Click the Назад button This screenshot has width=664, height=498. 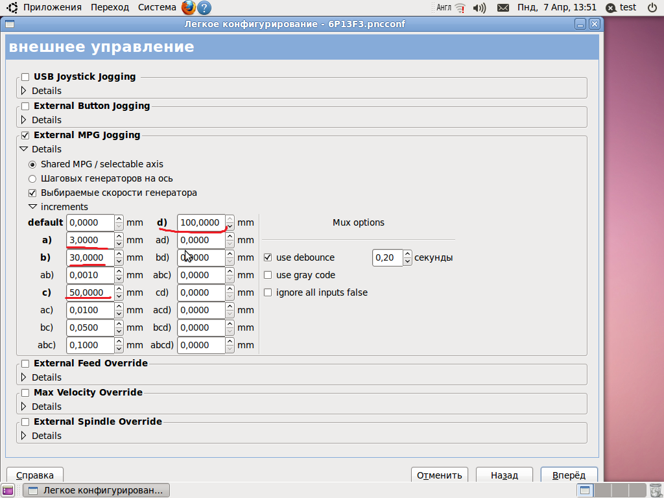click(504, 475)
